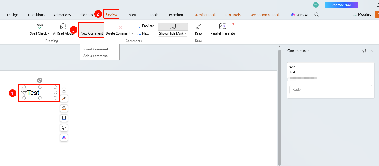This screenshot has width=379, height=166.
Task: Select the Draw pen tool
Action: [x=199, y=29]
